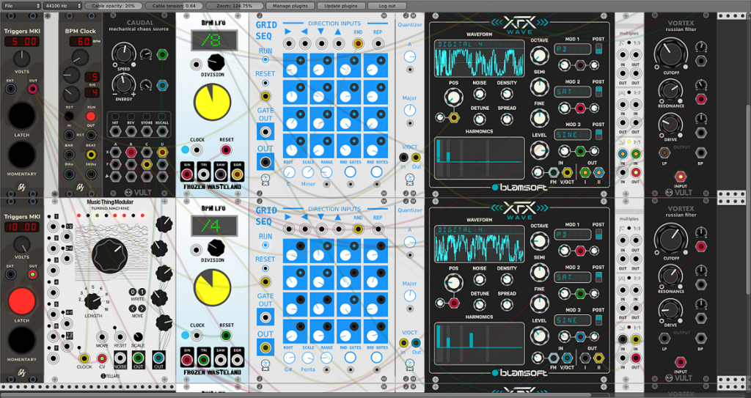Adjust the Cable tension slider
The image size is (751, 398).
click(x=174, y=6)
